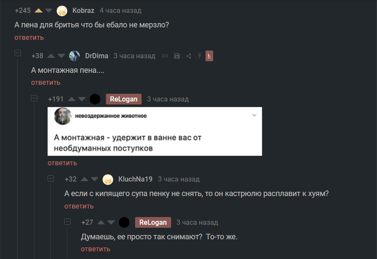Reply to Kobraz via ответить link
This screenshot has height=259, width=377.
(x=29, y=38)
